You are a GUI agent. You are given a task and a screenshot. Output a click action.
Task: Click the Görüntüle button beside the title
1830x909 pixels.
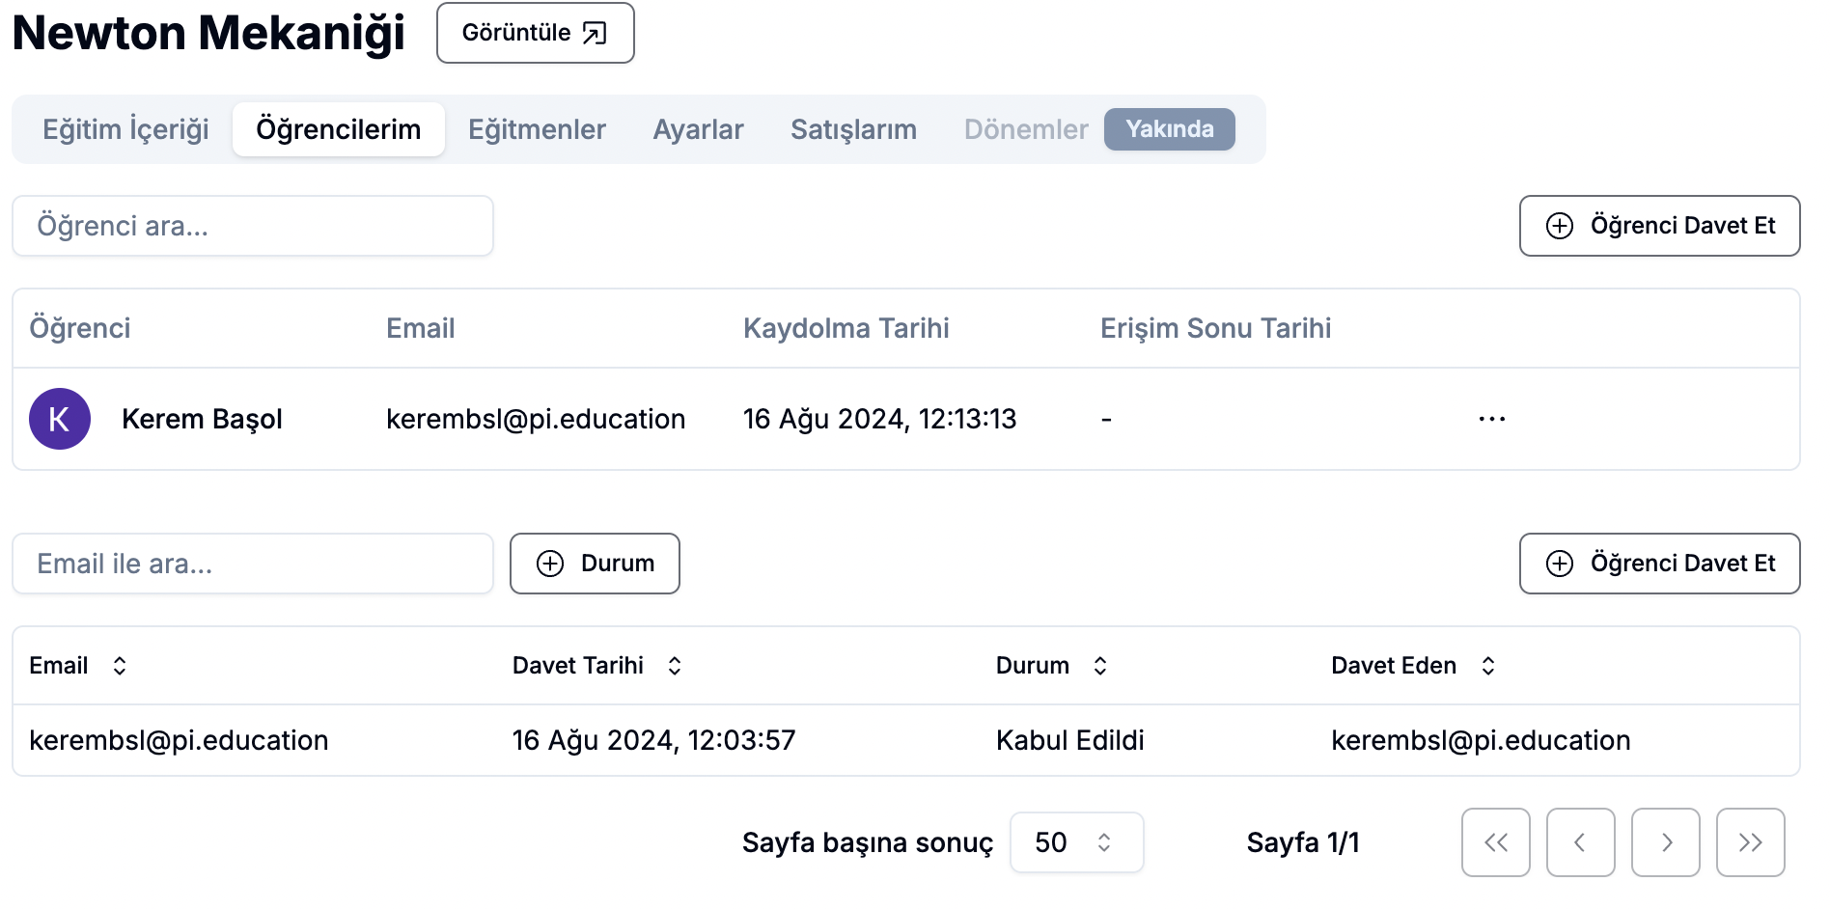click(535, 33)
